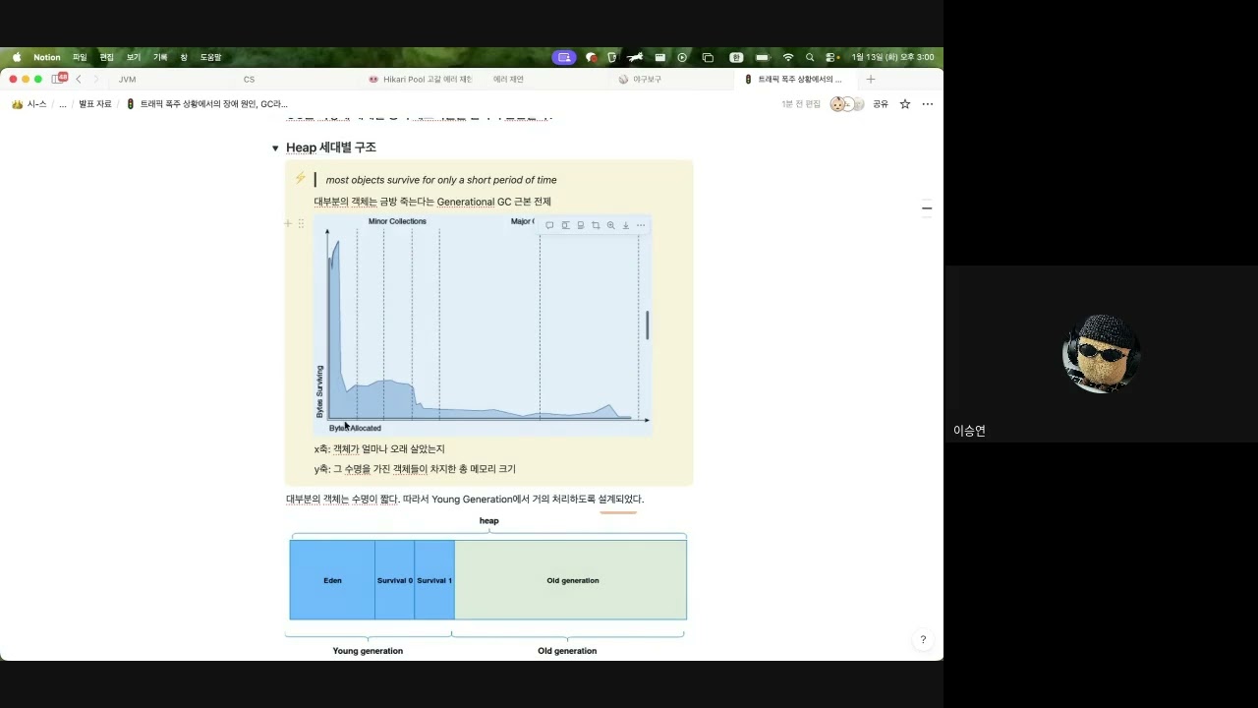The height and width of the screenshot is (708, 1258).
Task: Expand the breadcrumb ellipsis
Action: pos(63,104)
